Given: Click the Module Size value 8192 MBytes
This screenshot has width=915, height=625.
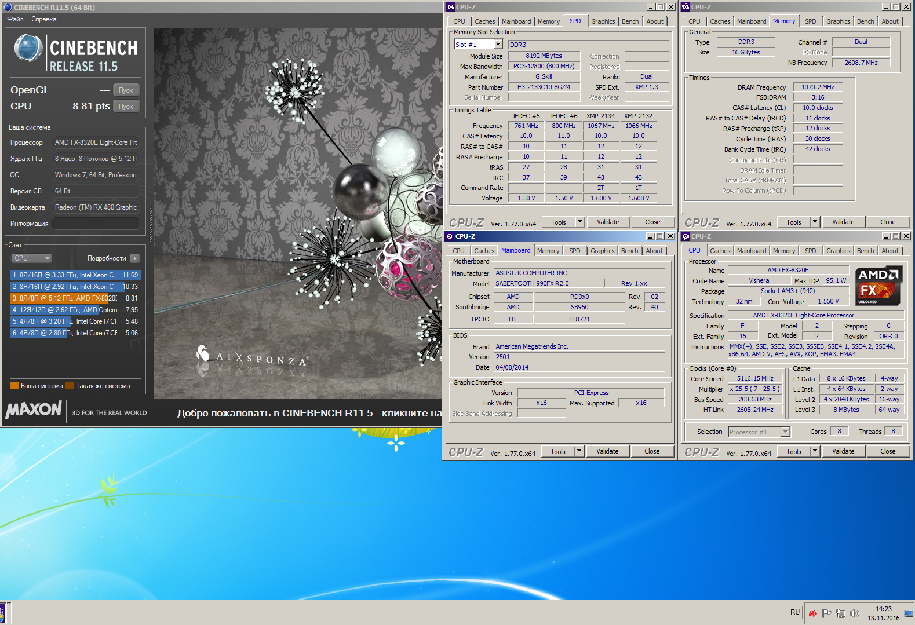Looking at the screenshot, I should 544,56.
